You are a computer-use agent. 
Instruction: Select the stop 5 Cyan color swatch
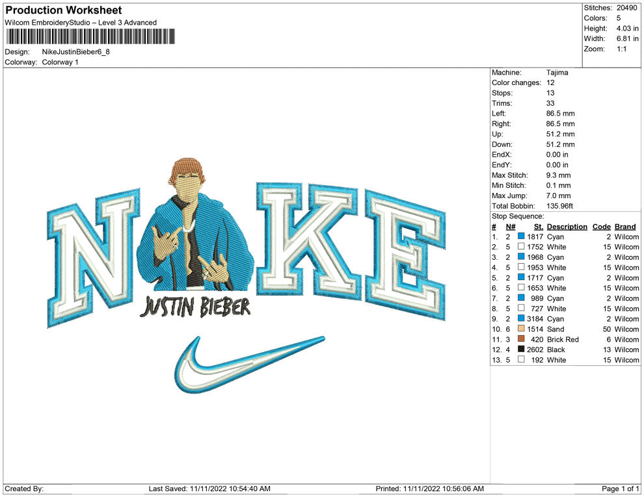(521, 277)
